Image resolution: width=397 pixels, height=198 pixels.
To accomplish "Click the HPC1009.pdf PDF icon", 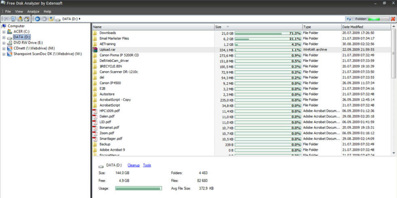I will pos(95,111).
